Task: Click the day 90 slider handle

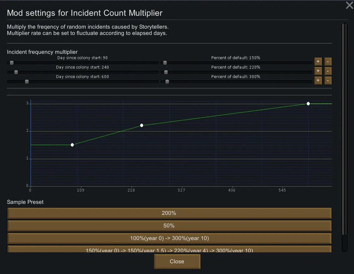Action: (12, 63)
